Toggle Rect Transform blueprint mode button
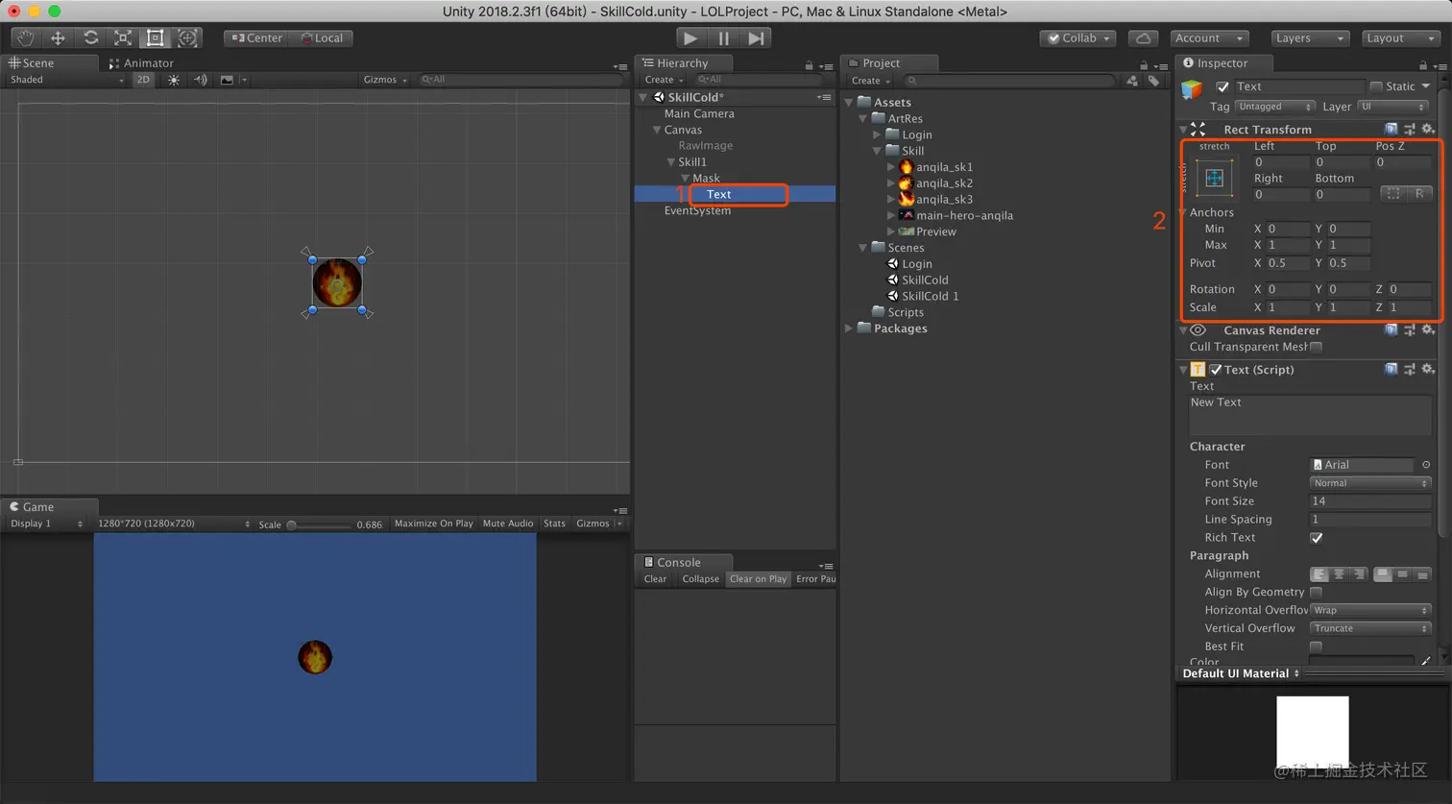1452x804 pixels. tap(1392, 193)
